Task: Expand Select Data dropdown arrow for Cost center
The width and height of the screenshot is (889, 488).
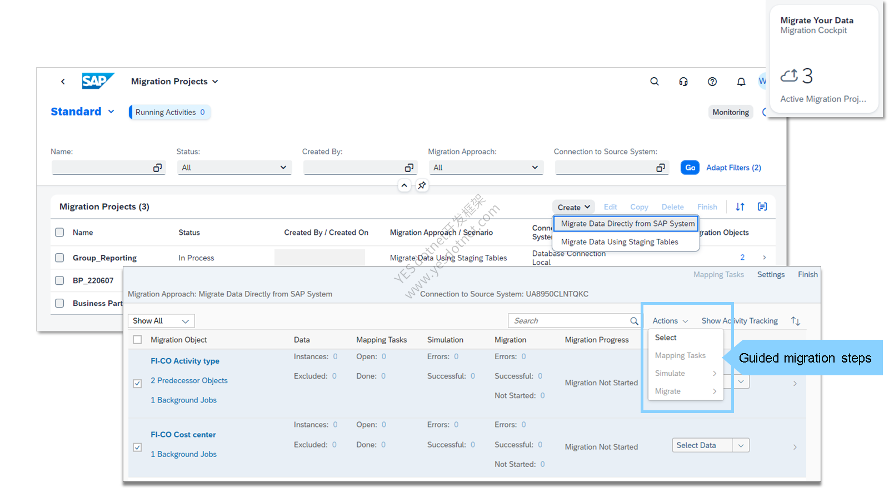Action: [x=741, y=445]
